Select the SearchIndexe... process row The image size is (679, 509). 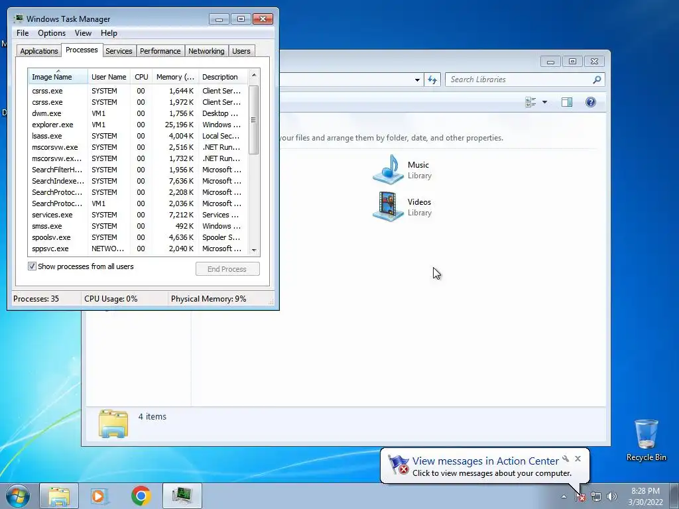(139, 181)
